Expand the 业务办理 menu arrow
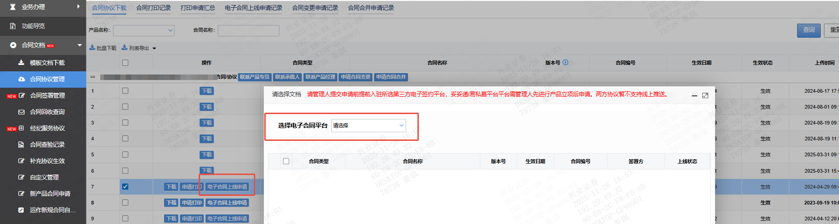Image resolution: width=839 pixels, height=224 pixels. pos(78,6)
